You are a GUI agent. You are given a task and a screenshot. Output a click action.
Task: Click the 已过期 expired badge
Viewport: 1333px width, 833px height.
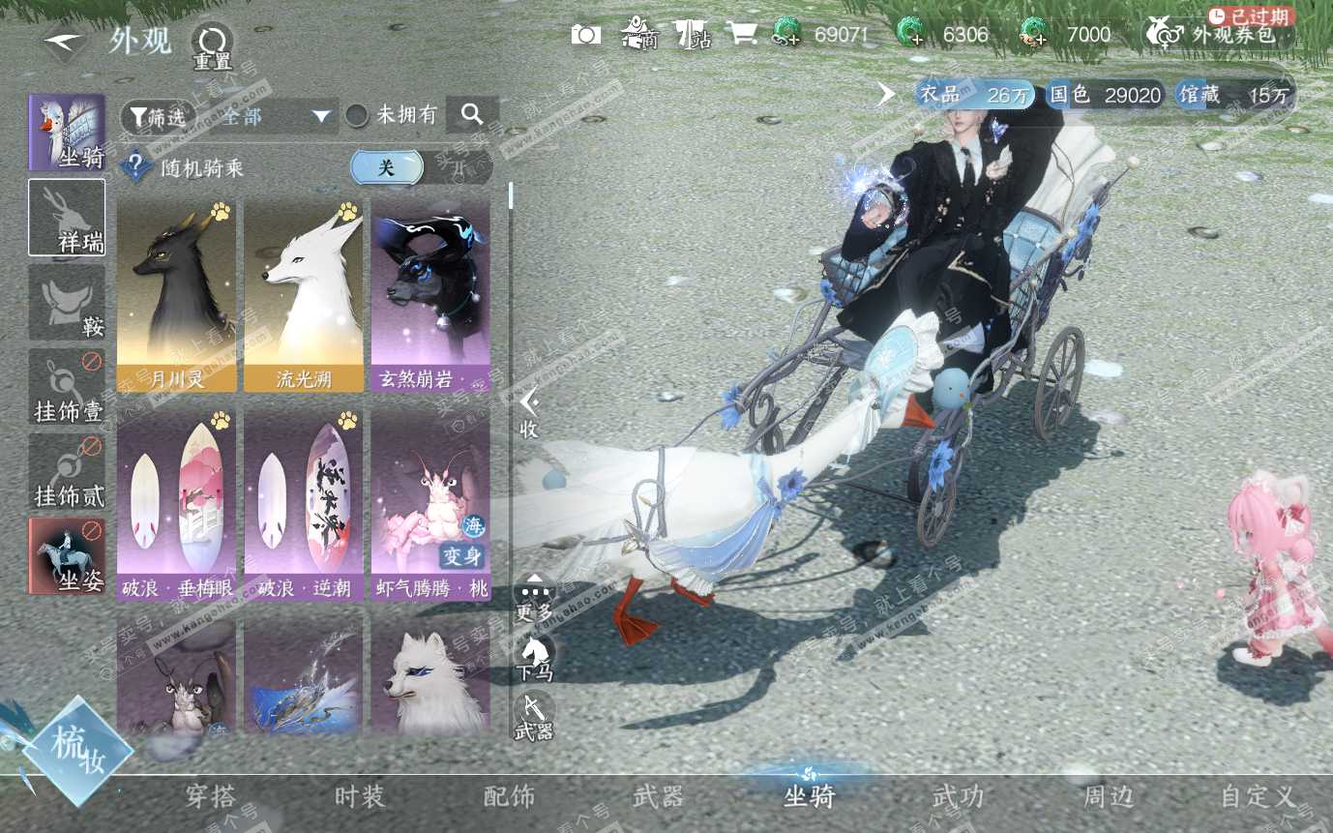pyautogui.click(x=1250, y=15)
